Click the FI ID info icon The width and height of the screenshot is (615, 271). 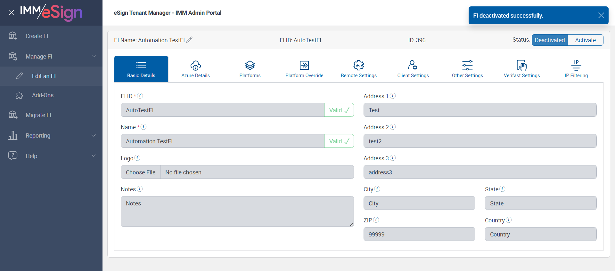click(140, 96)
